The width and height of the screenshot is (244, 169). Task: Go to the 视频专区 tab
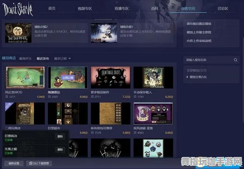pos(85,8)
